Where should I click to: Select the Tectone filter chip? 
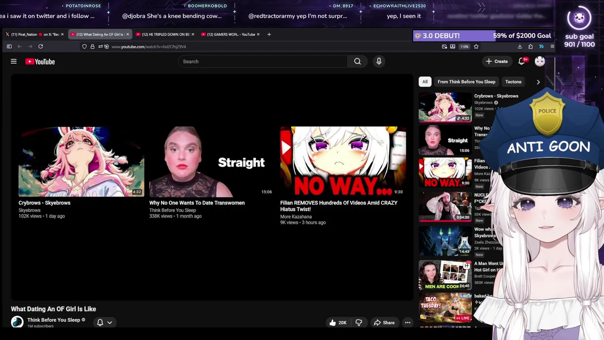[513, 82]
